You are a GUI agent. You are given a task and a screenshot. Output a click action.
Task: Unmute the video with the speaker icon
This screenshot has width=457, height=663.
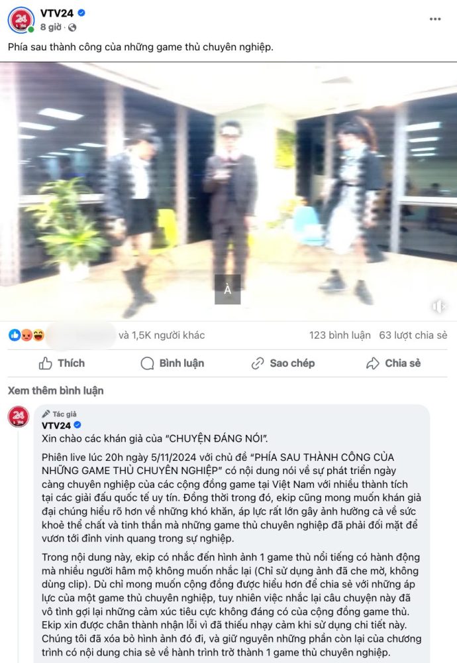tap(439, 306)
